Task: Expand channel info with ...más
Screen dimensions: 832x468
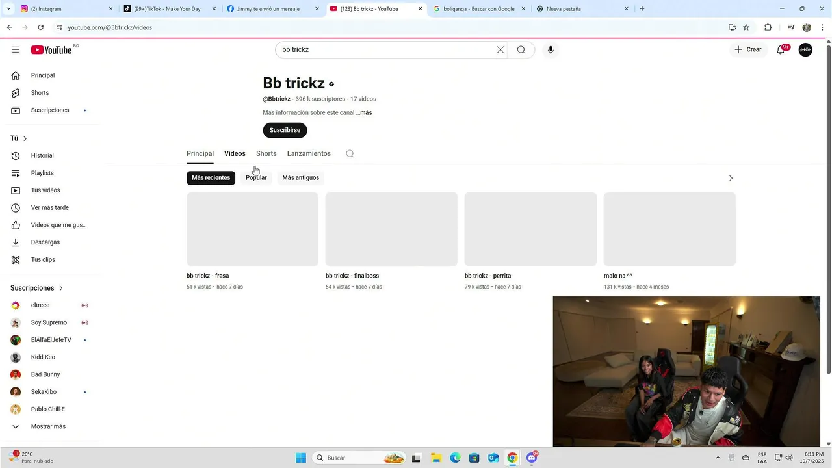Action: coord(364,113)
